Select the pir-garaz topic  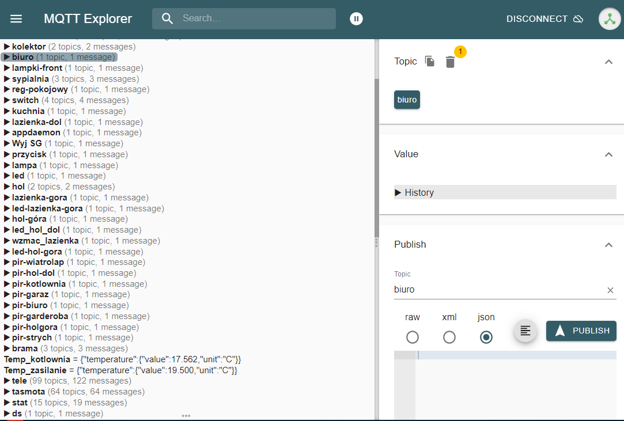[x=67, y=294]
